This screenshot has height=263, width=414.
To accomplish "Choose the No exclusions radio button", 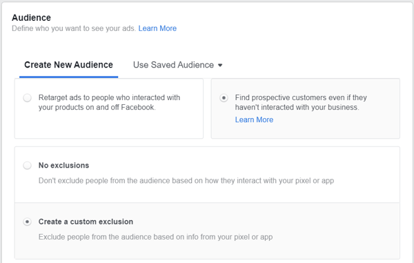I will (x=27, y=166).
